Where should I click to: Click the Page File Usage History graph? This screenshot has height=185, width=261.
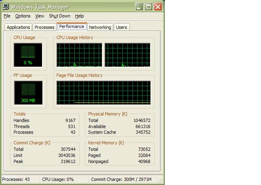coord(104,93)
